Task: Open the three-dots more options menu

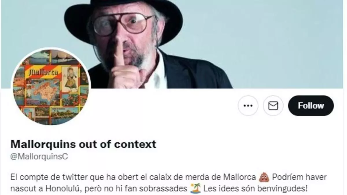Action: [248, 106]
